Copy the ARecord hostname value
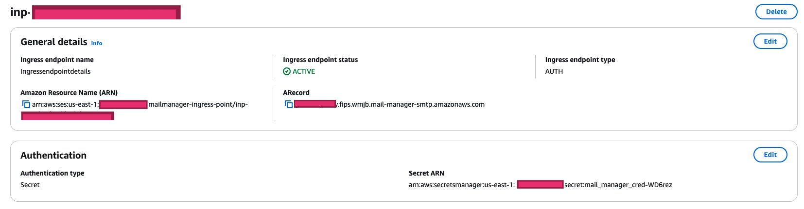The image size is (804, 209). tap(289, 104)
